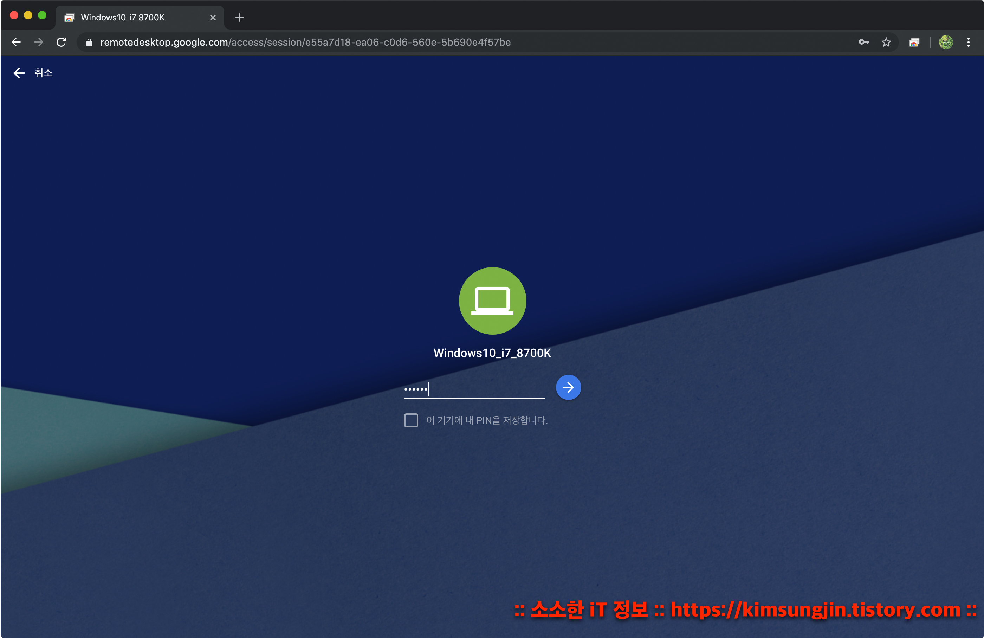This screenshot has height=639, width=984.
Task: Click the PIN input field
Action: (x=474, y=389)
